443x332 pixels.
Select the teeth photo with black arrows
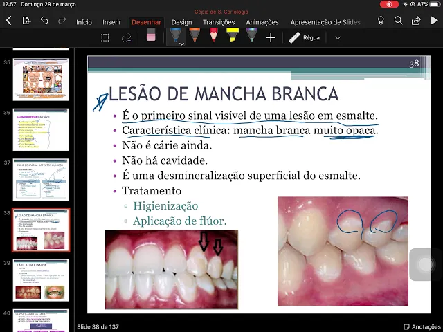(172, 270)
